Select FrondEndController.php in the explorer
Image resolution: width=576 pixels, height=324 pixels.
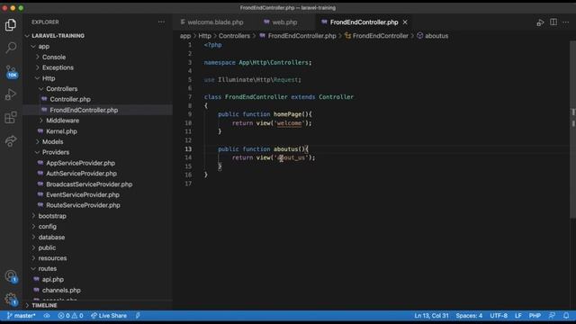click(84, 110)
